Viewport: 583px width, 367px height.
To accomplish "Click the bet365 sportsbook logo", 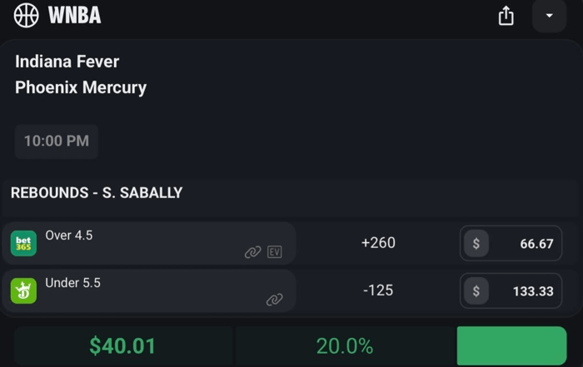I will (23, 244).
